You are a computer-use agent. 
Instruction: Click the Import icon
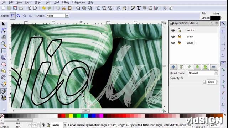(x=29, y=8)
